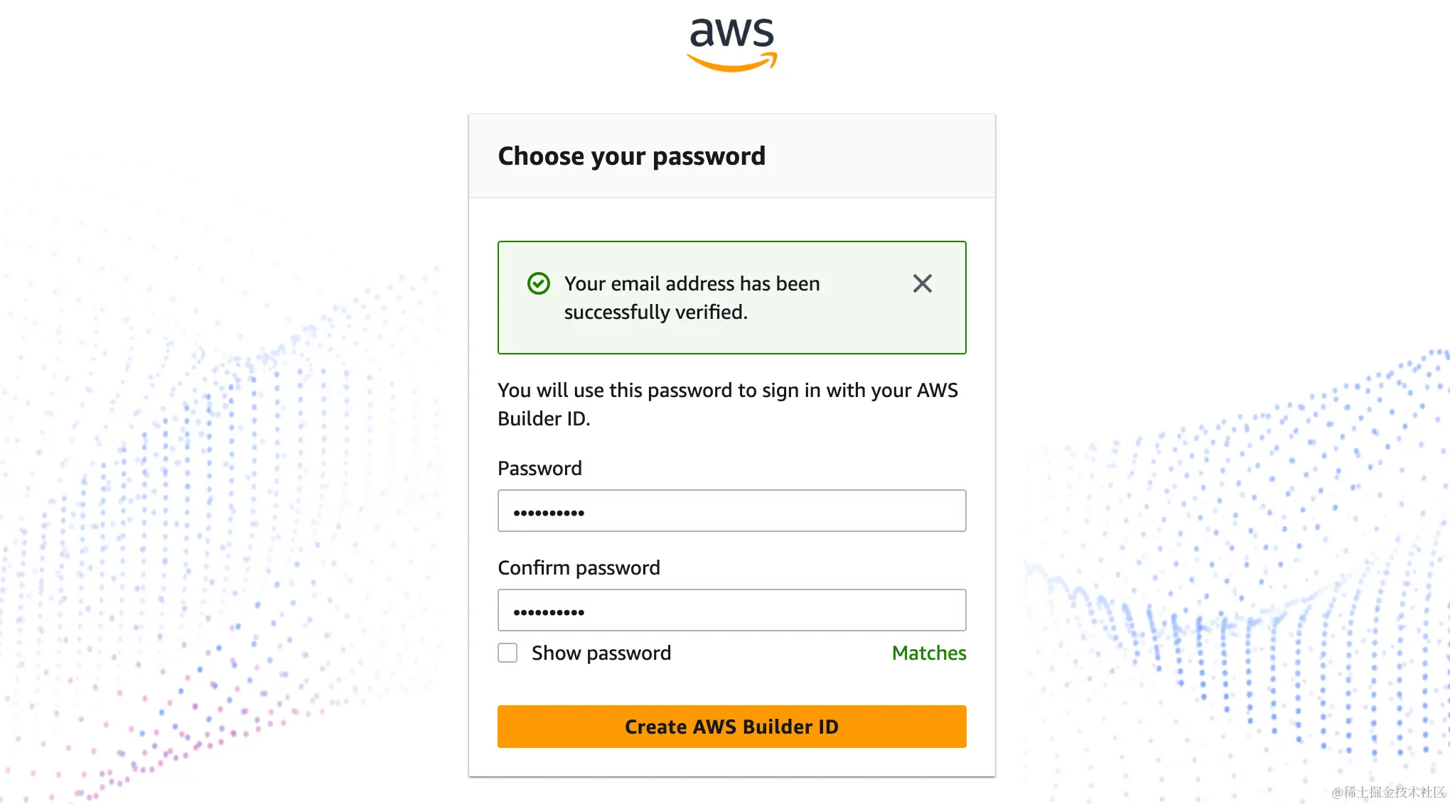Viewport: 1450px width, 804px height.
Task: Click the Confirm password field label
Action: tap(579, 567)
